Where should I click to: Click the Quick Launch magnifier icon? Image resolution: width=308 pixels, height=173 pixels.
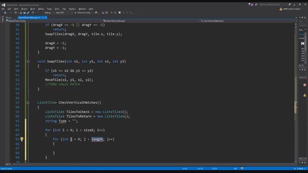(290, 4)
